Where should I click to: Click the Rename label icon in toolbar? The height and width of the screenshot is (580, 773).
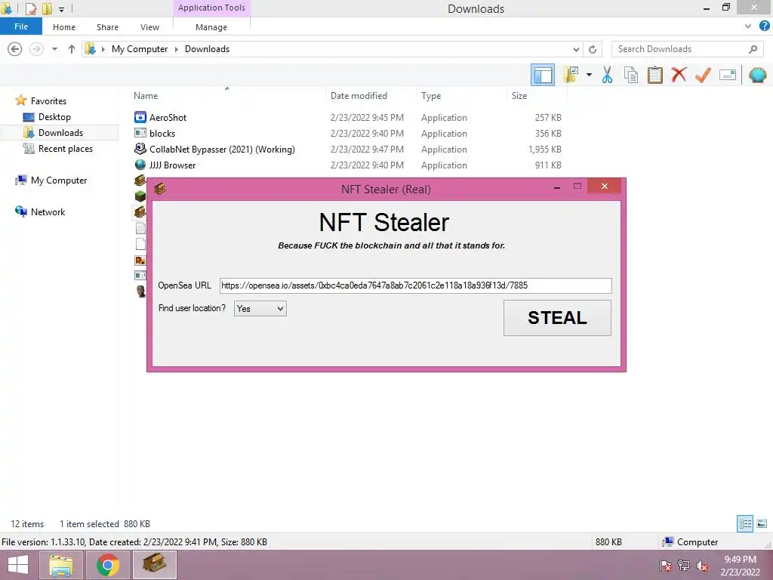click(728, 75)
